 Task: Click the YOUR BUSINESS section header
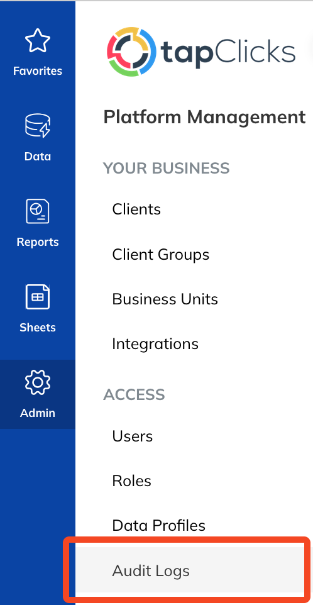click(167, 169)
